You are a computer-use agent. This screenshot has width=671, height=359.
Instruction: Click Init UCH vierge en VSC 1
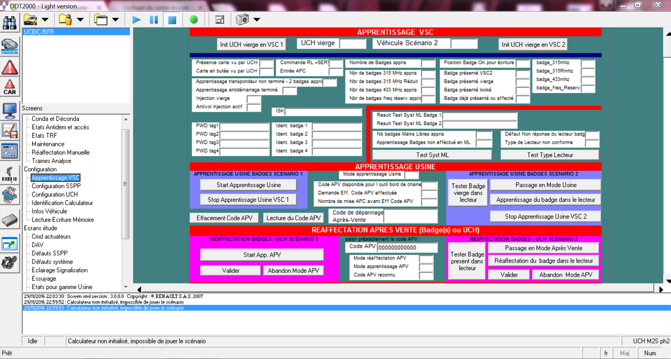[251, 44]
